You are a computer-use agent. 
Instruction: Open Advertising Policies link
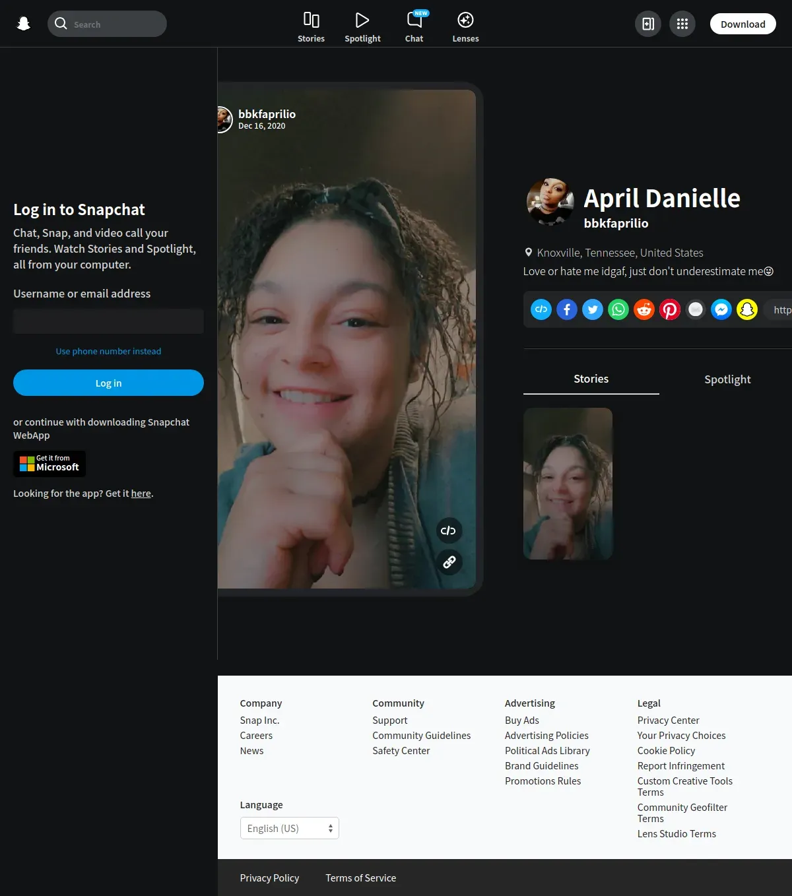pyautogui.click(x=546, y=736)
